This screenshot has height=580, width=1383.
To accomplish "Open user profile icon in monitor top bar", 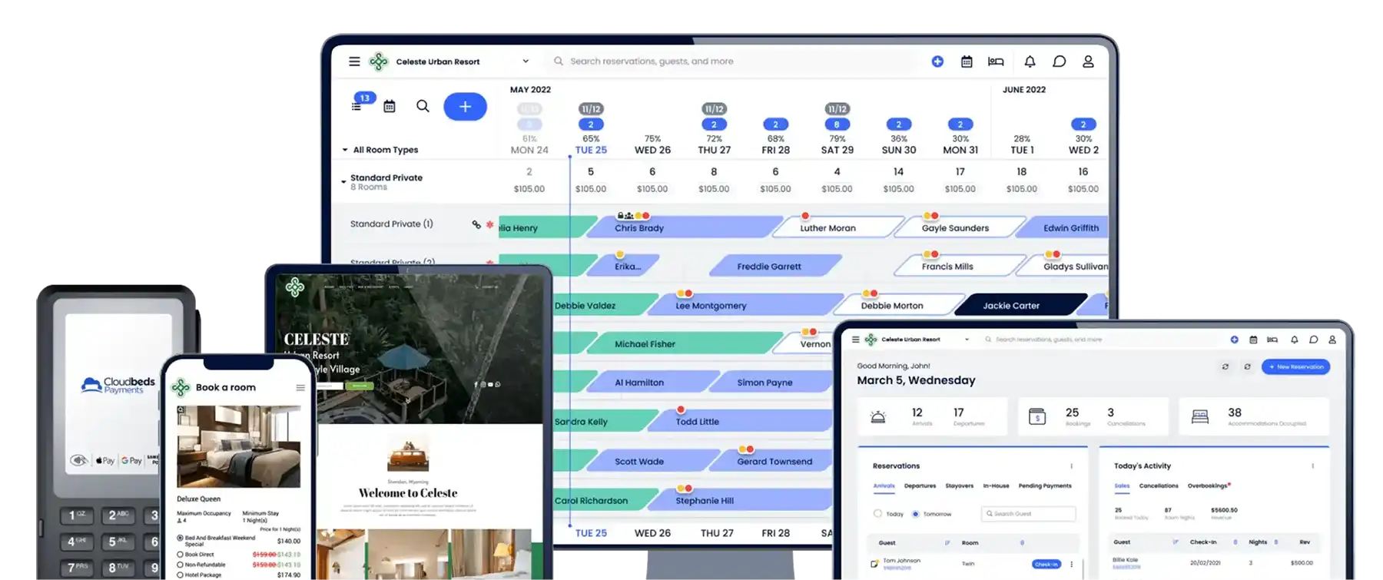I will pos(1088,61).
